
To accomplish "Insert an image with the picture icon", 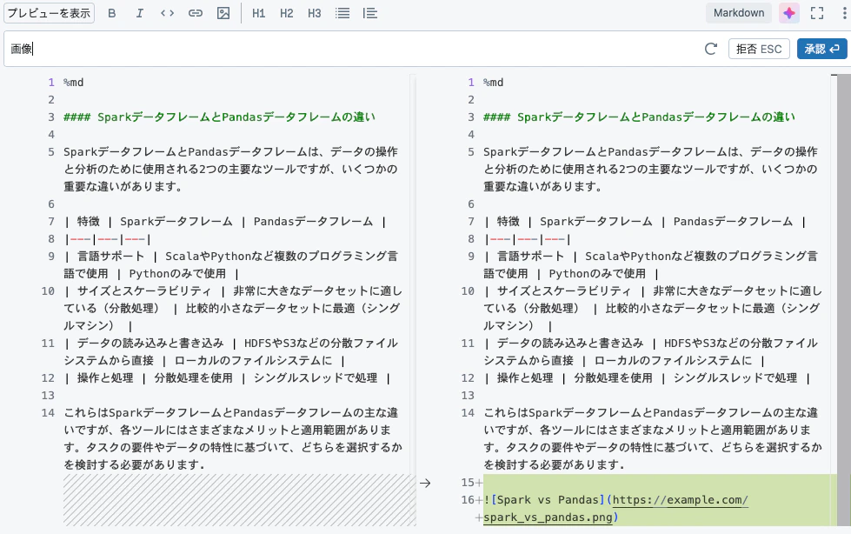I will click(x=223, y=13).
